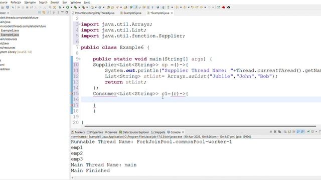The width and height of the screenshot is (321, 180).
Task: Switch to InstantiateUsingOnlyThread.java tab
Action: pyautogui.click(x=93, y=13)
